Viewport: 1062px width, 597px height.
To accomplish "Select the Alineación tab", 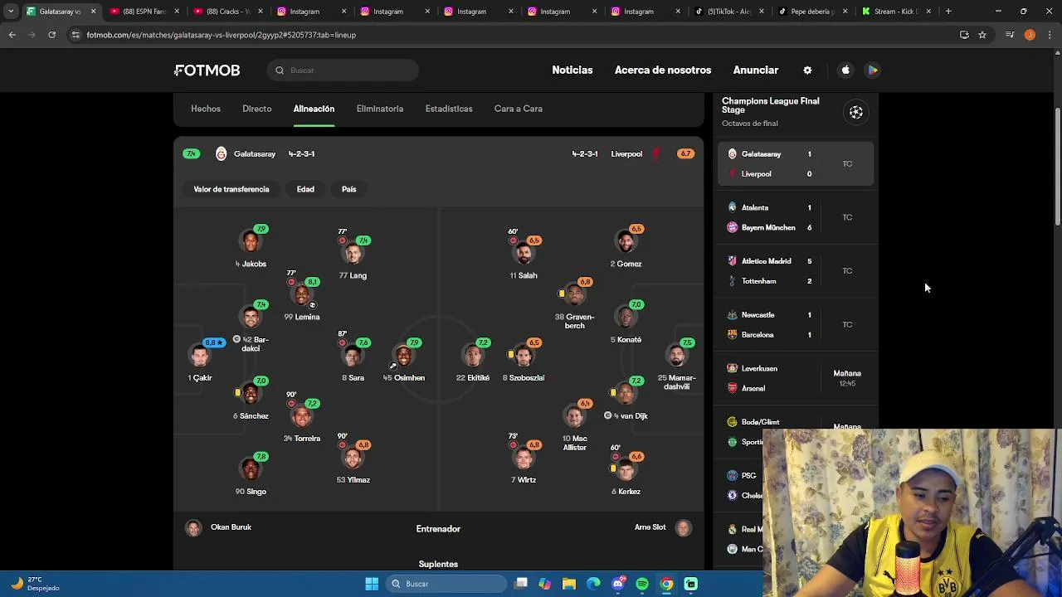I will (314, 109).
